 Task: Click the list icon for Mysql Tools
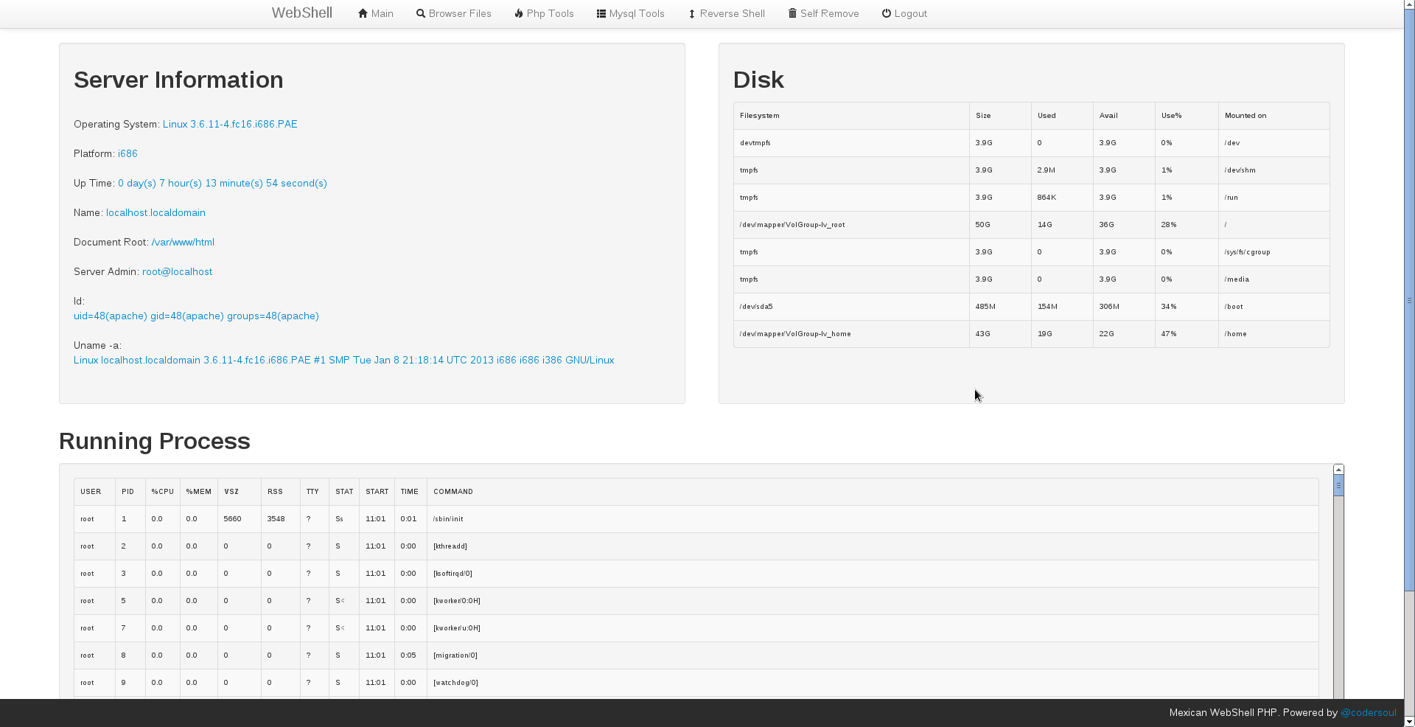pos(601,13)
